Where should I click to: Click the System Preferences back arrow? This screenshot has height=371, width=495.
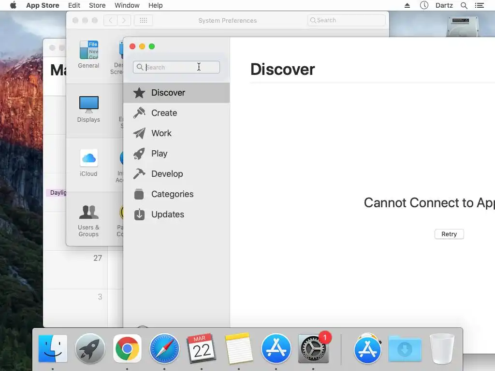click(111, 20)
